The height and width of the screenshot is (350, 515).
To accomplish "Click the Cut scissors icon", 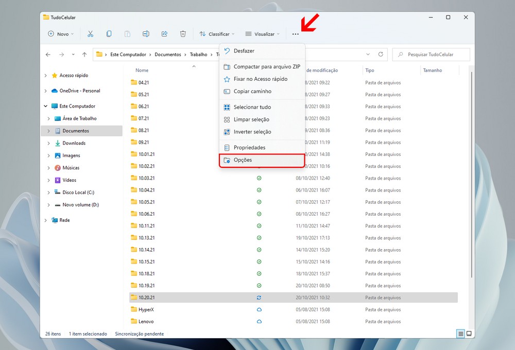I will (x=90, y=34).
